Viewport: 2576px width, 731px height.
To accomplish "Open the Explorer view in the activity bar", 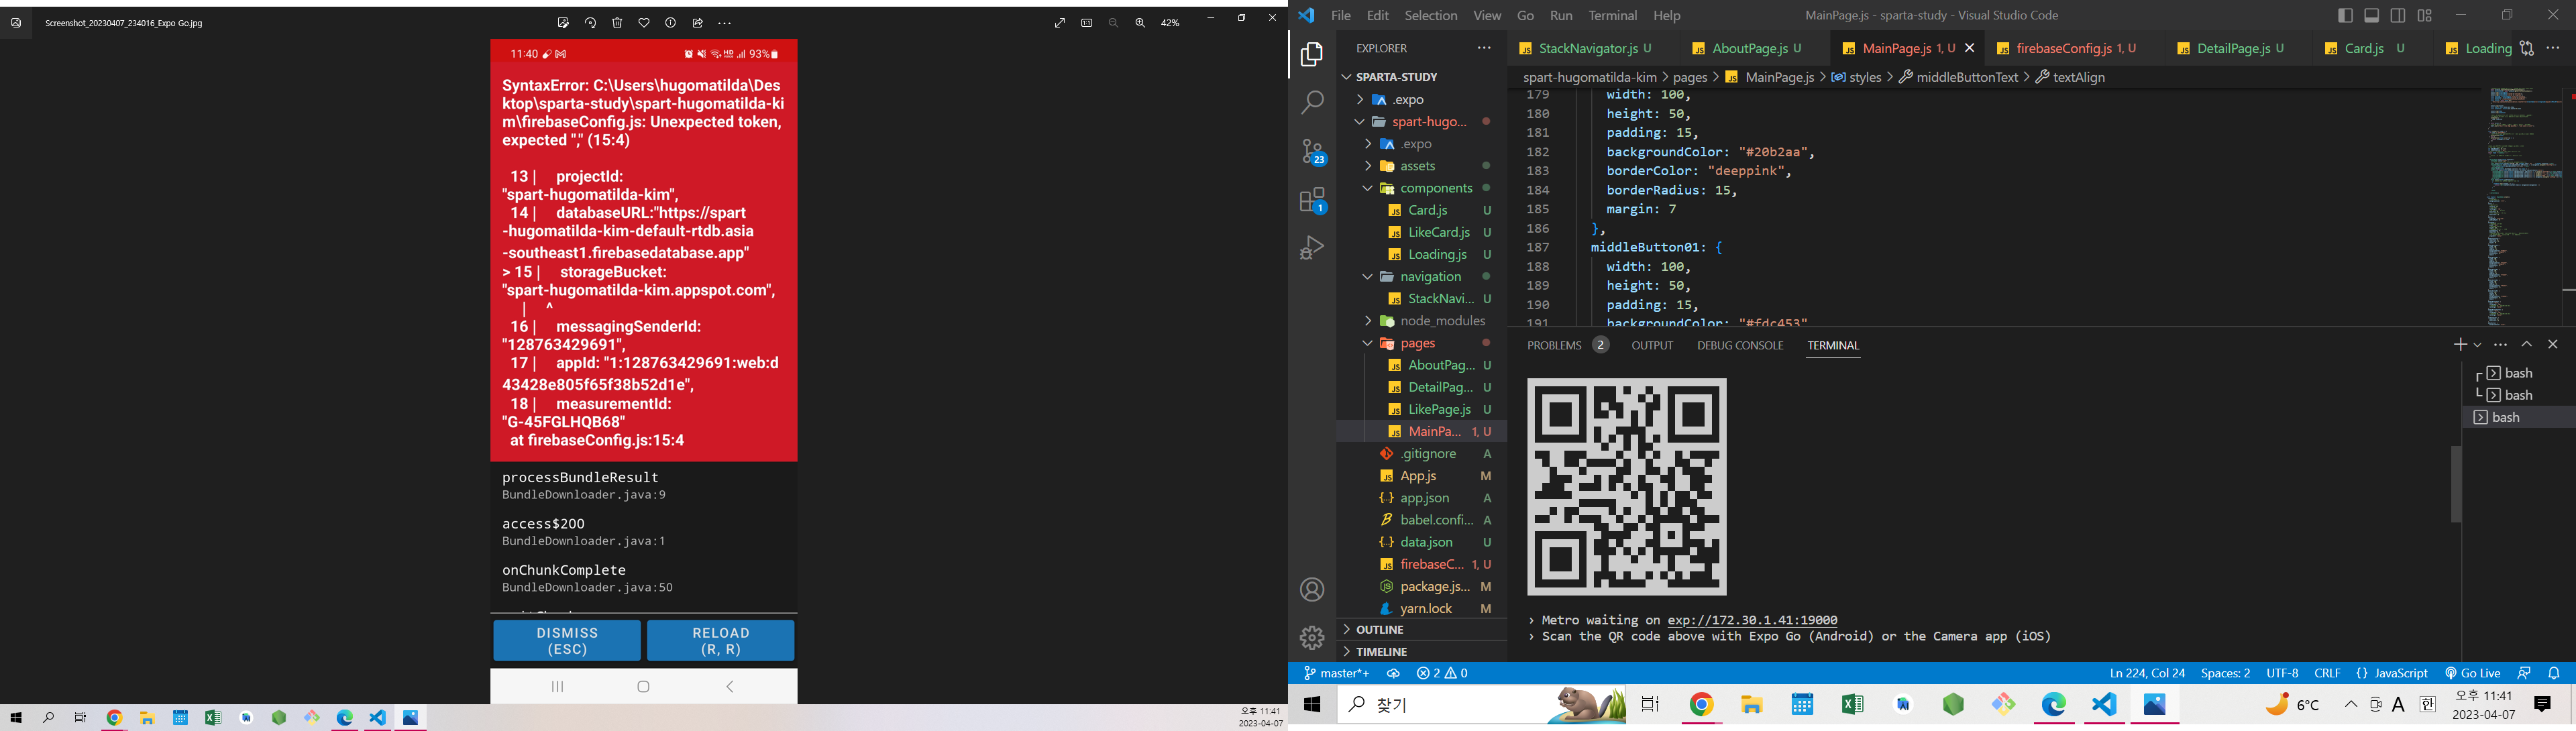I will pyautogui.click(x=1312, y=54).
